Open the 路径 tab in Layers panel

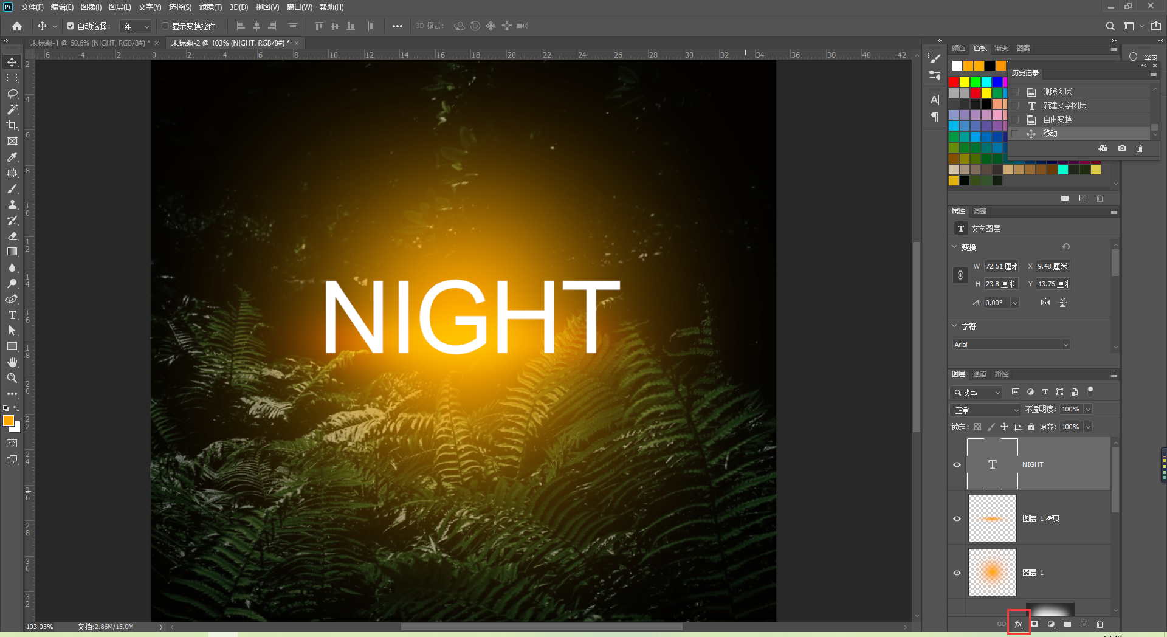1002,374
